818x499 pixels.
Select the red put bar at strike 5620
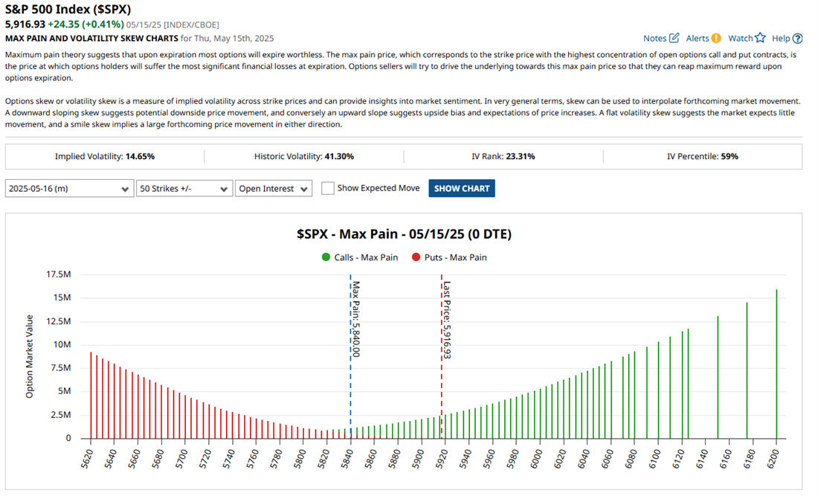pos(91,396)
